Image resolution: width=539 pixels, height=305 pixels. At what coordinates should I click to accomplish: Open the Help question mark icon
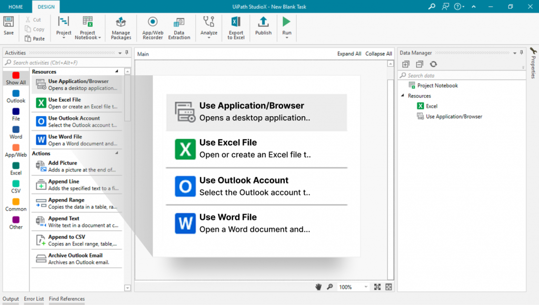(457, 6)
